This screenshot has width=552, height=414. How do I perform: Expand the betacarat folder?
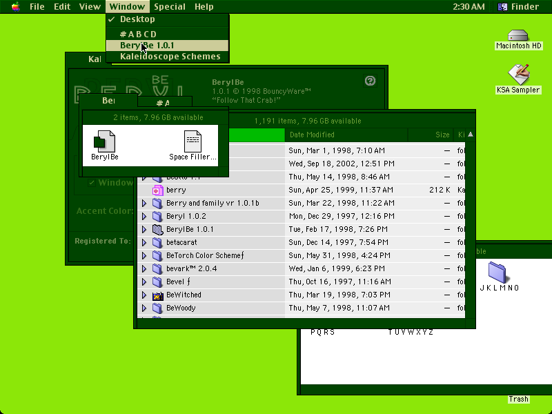144,243
